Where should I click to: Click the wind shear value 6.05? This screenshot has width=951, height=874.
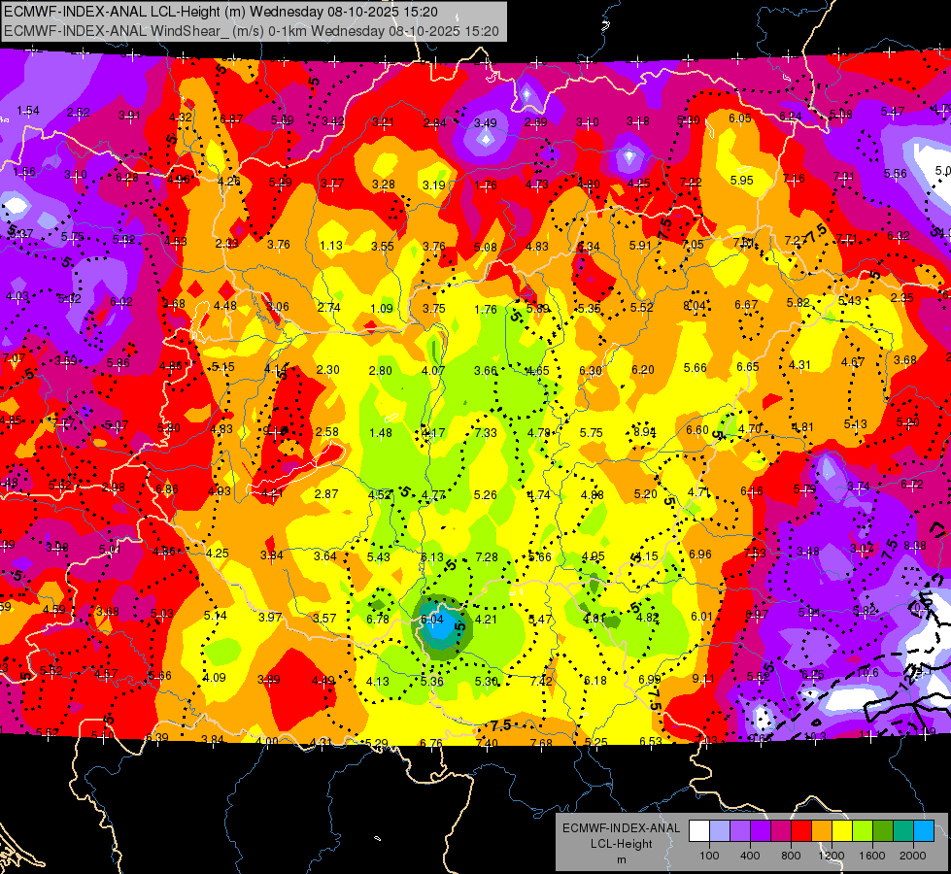740,118
